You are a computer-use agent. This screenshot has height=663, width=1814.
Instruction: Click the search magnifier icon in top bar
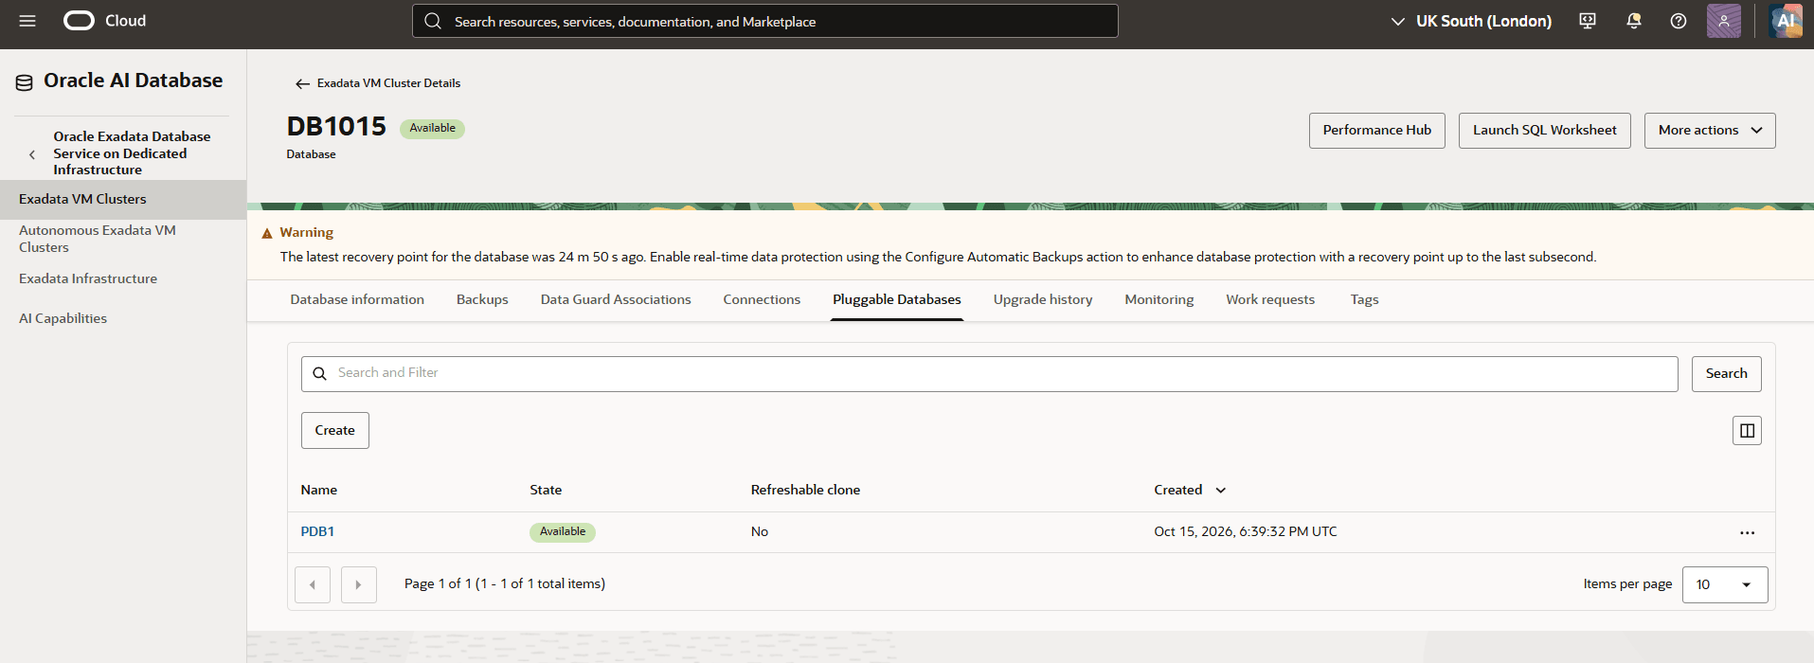click(433, 21)
